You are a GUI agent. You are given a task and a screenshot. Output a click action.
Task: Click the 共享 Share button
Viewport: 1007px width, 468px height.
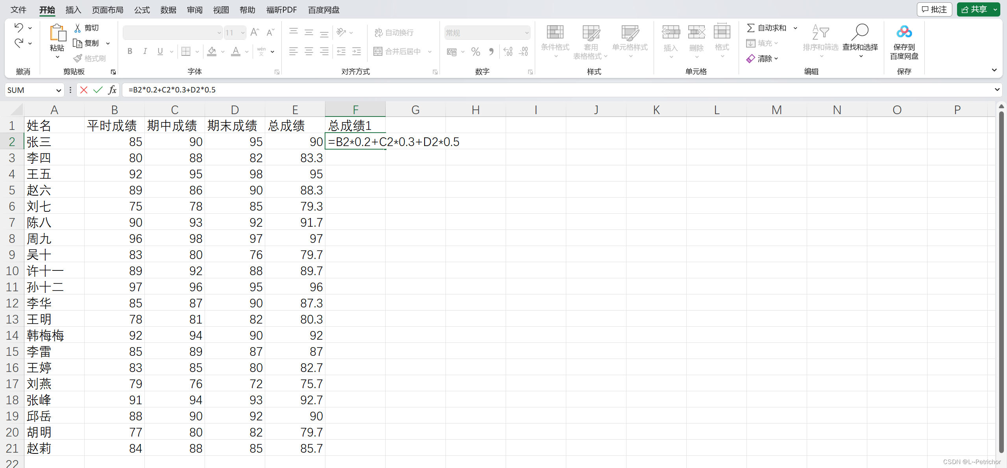pyautogui.click(x=974, y=9)
